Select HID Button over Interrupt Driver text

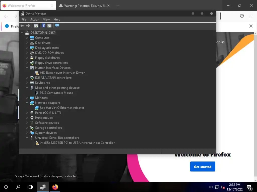62,73
